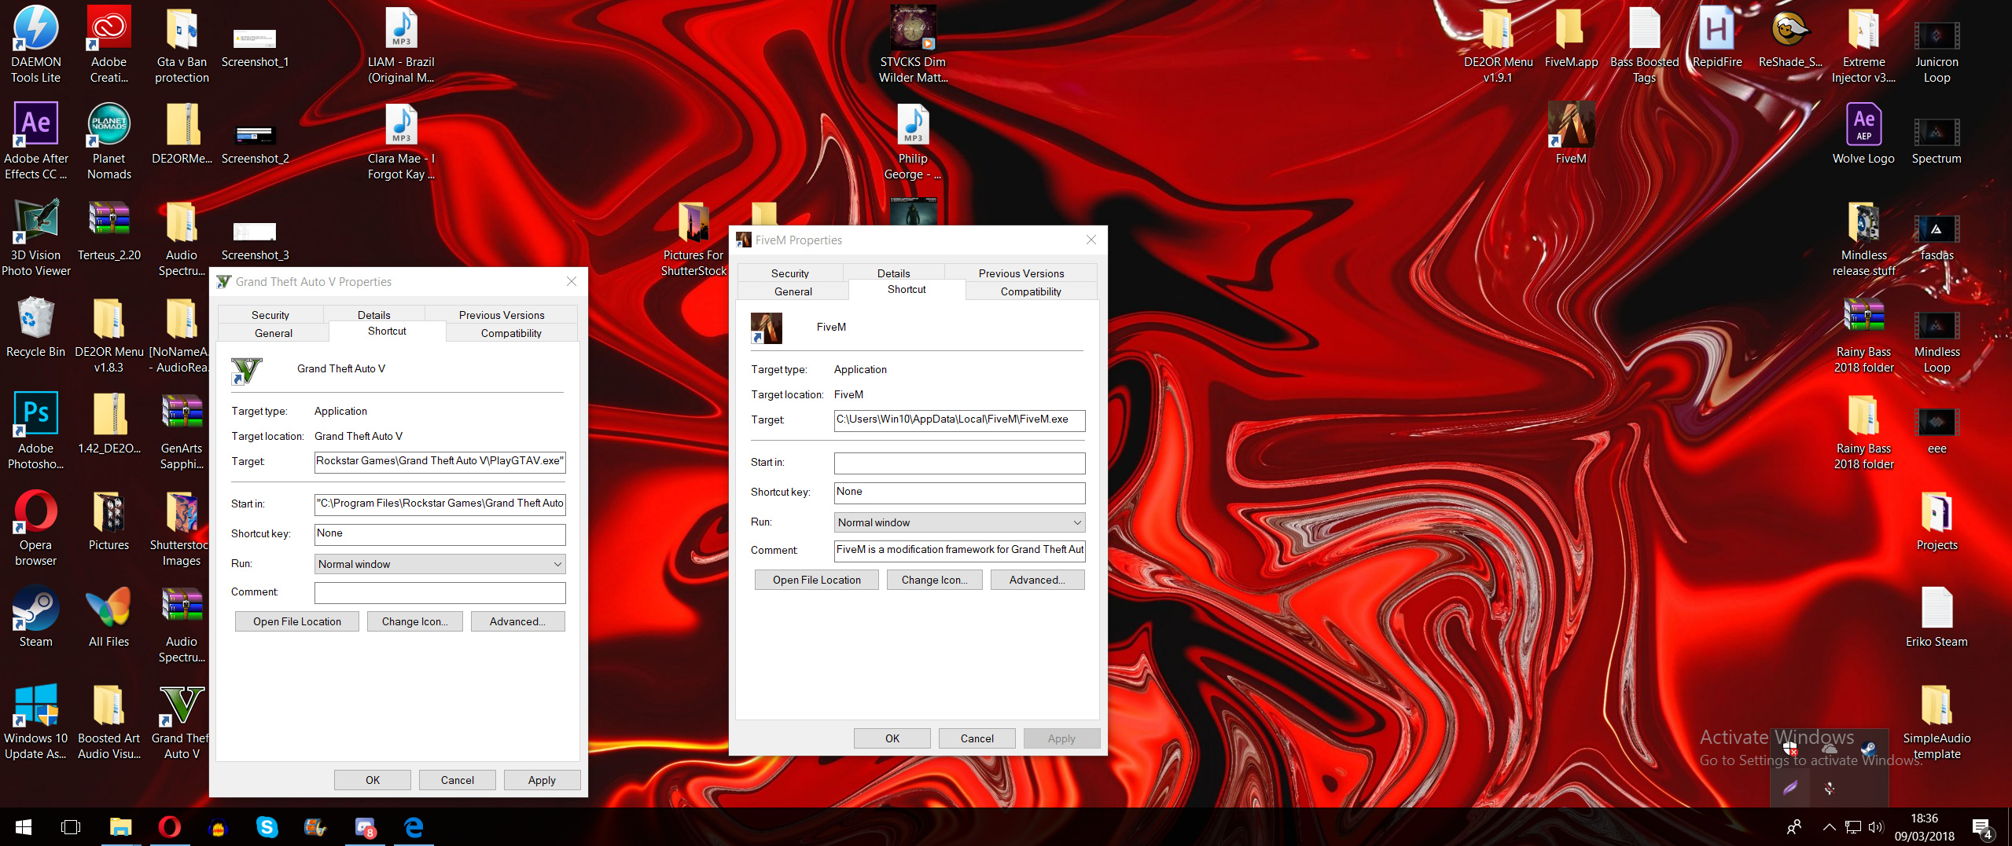Image resolution: width=2012 pixels, height=846 pixels.
Task: Select LIAM - Brazil MP3 file
Action: (x=401, y=43)
